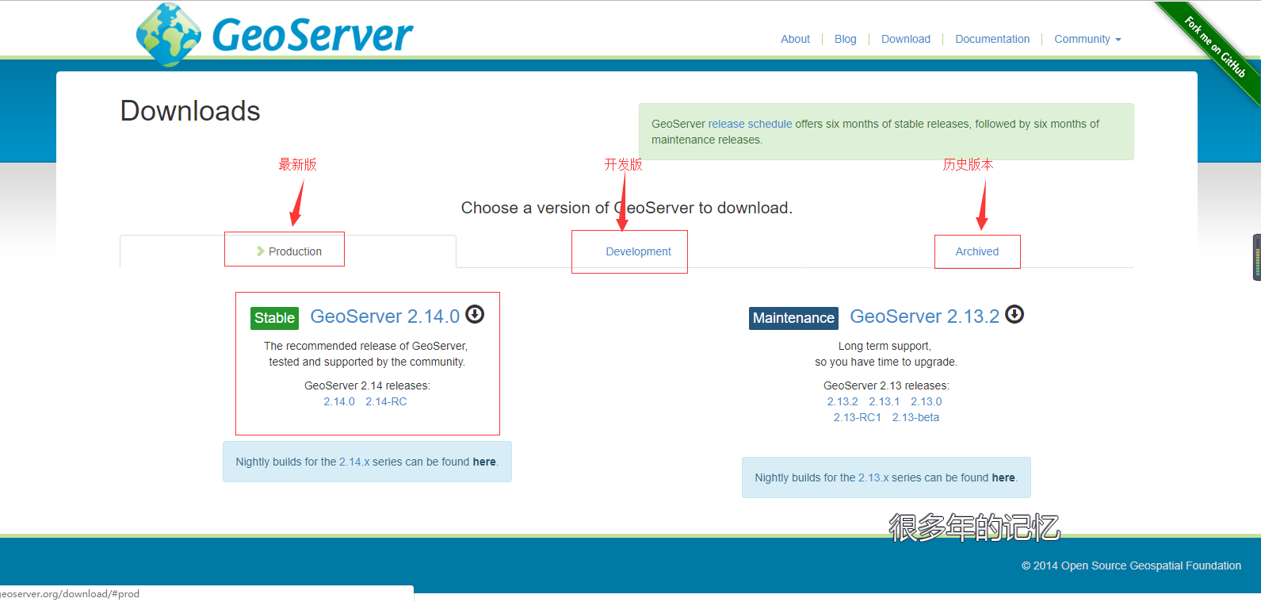Image resolution: width=1261 pixels, height=602 pixels.
Task: Open the Blog page
Action: (x=845, y=39)
